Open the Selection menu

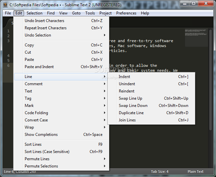click(35, 13)
